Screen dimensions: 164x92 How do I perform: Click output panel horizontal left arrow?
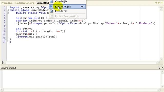[2, 90]
